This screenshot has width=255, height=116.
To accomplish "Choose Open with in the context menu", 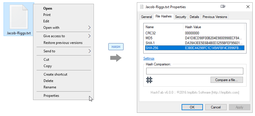I will point(51,28).
